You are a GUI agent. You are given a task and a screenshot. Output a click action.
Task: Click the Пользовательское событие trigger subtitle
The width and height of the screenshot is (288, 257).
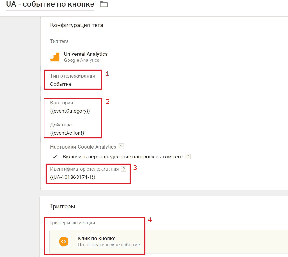pyautogui.click(x=109, y=245)
